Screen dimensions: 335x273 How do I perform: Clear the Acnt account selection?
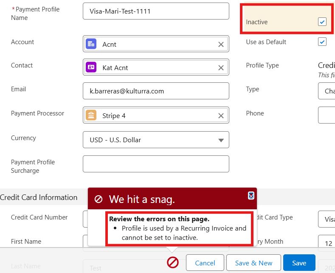(221, 44)
